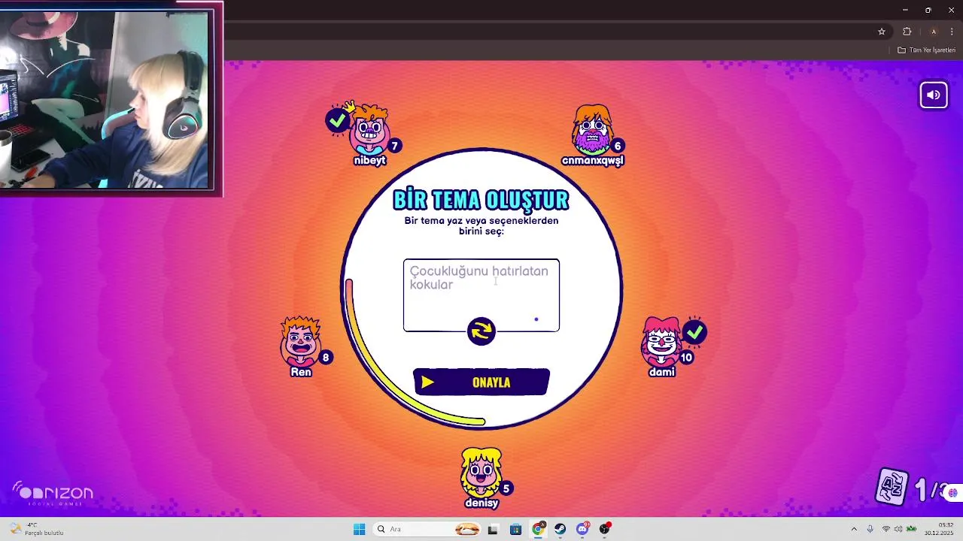Select the nibeyt player avatar
The image size is (963, 541).
tap(369, 130)
